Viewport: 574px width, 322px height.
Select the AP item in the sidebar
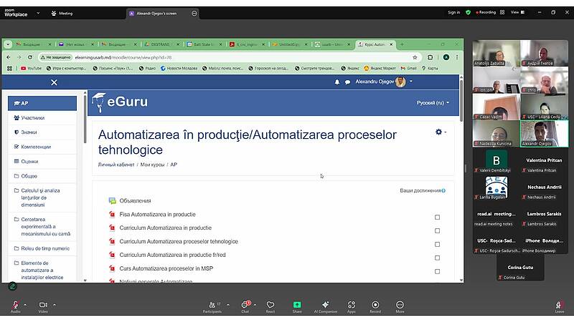point(42,103)
